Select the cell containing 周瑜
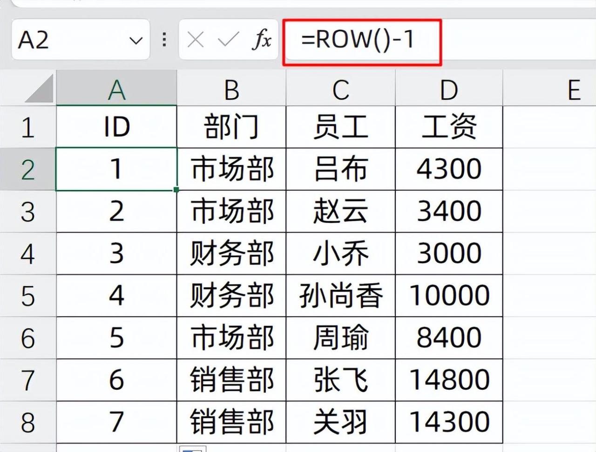 click(340, 338)
